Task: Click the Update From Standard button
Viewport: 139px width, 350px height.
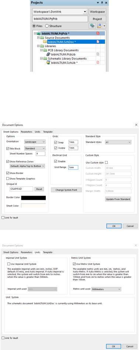Action: [118, 199]
